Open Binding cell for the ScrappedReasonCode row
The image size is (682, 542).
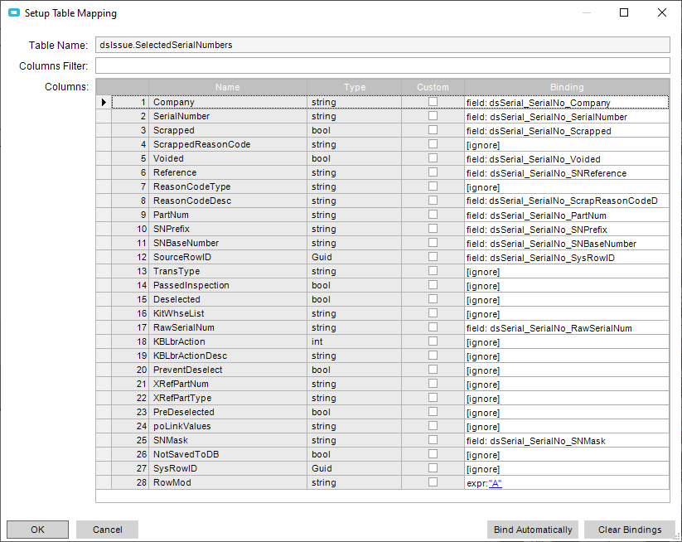tap(567, 145)
